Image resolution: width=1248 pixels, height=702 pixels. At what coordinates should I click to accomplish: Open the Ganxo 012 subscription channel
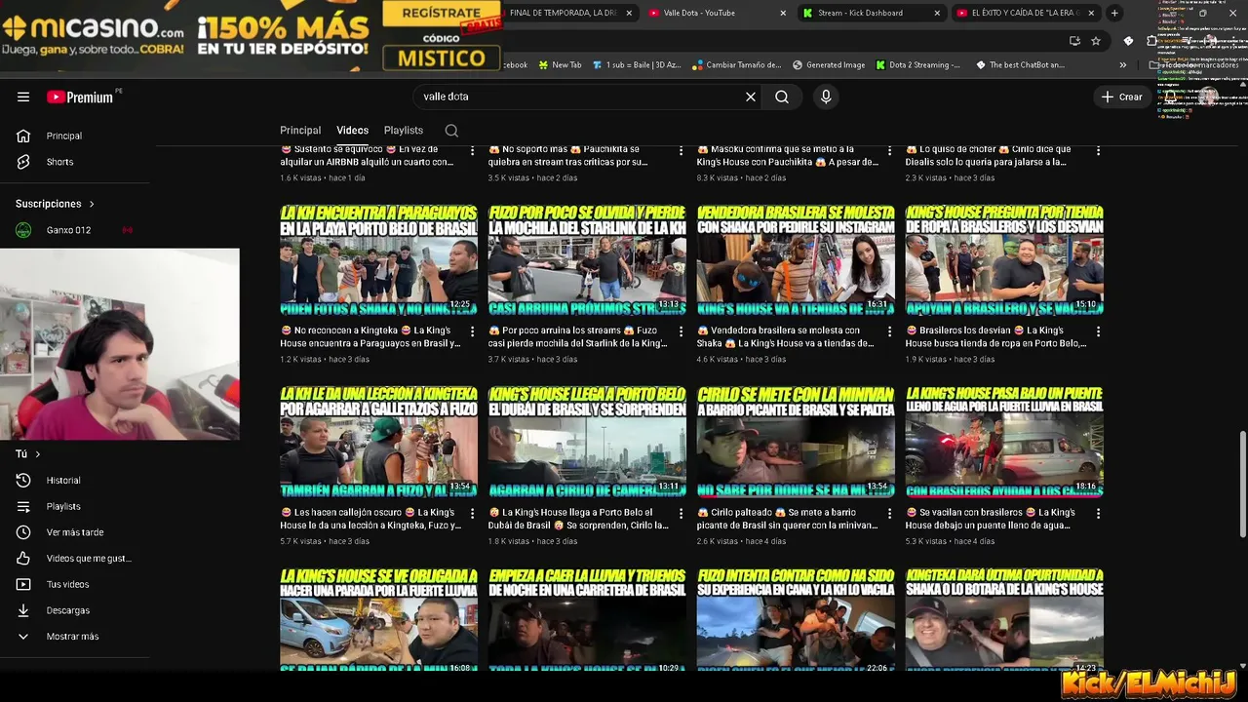68,230
